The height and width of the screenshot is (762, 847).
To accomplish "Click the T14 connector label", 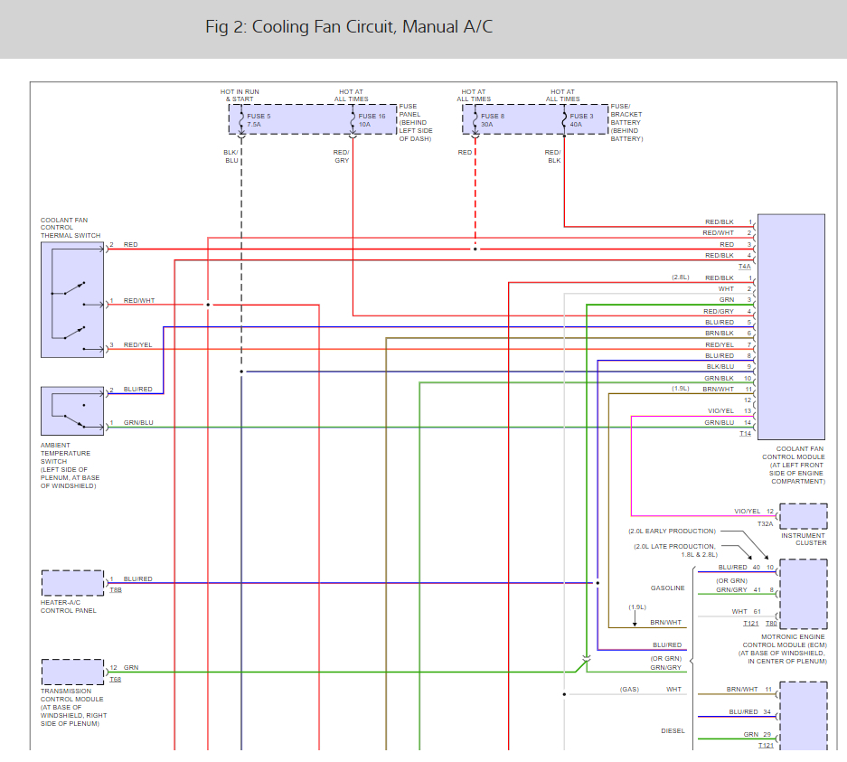I will coord(746,434).
